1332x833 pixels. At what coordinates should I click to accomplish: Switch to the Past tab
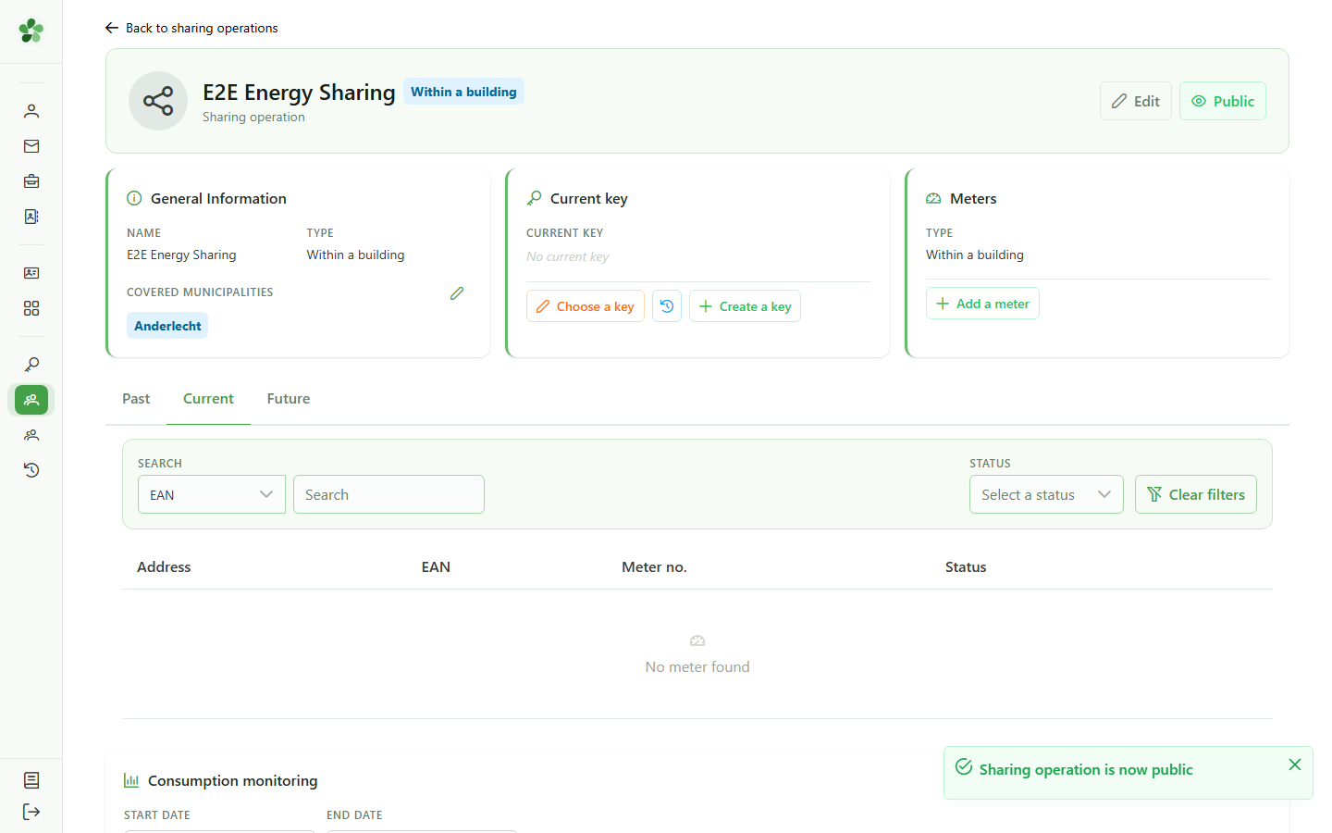[136, 399]
